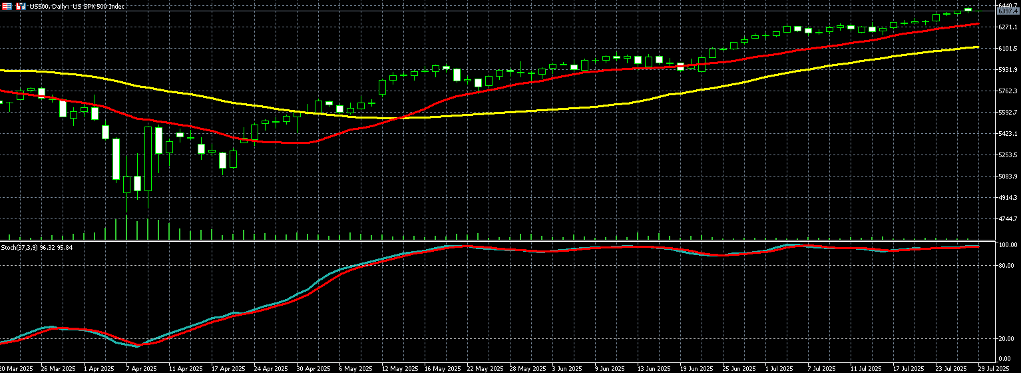
Task: Select the 19 Jun 2025 date label
Action: coord(695,368)
